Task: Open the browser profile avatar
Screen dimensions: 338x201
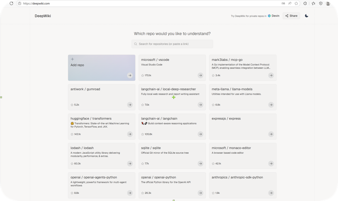Action: [328, 3]
